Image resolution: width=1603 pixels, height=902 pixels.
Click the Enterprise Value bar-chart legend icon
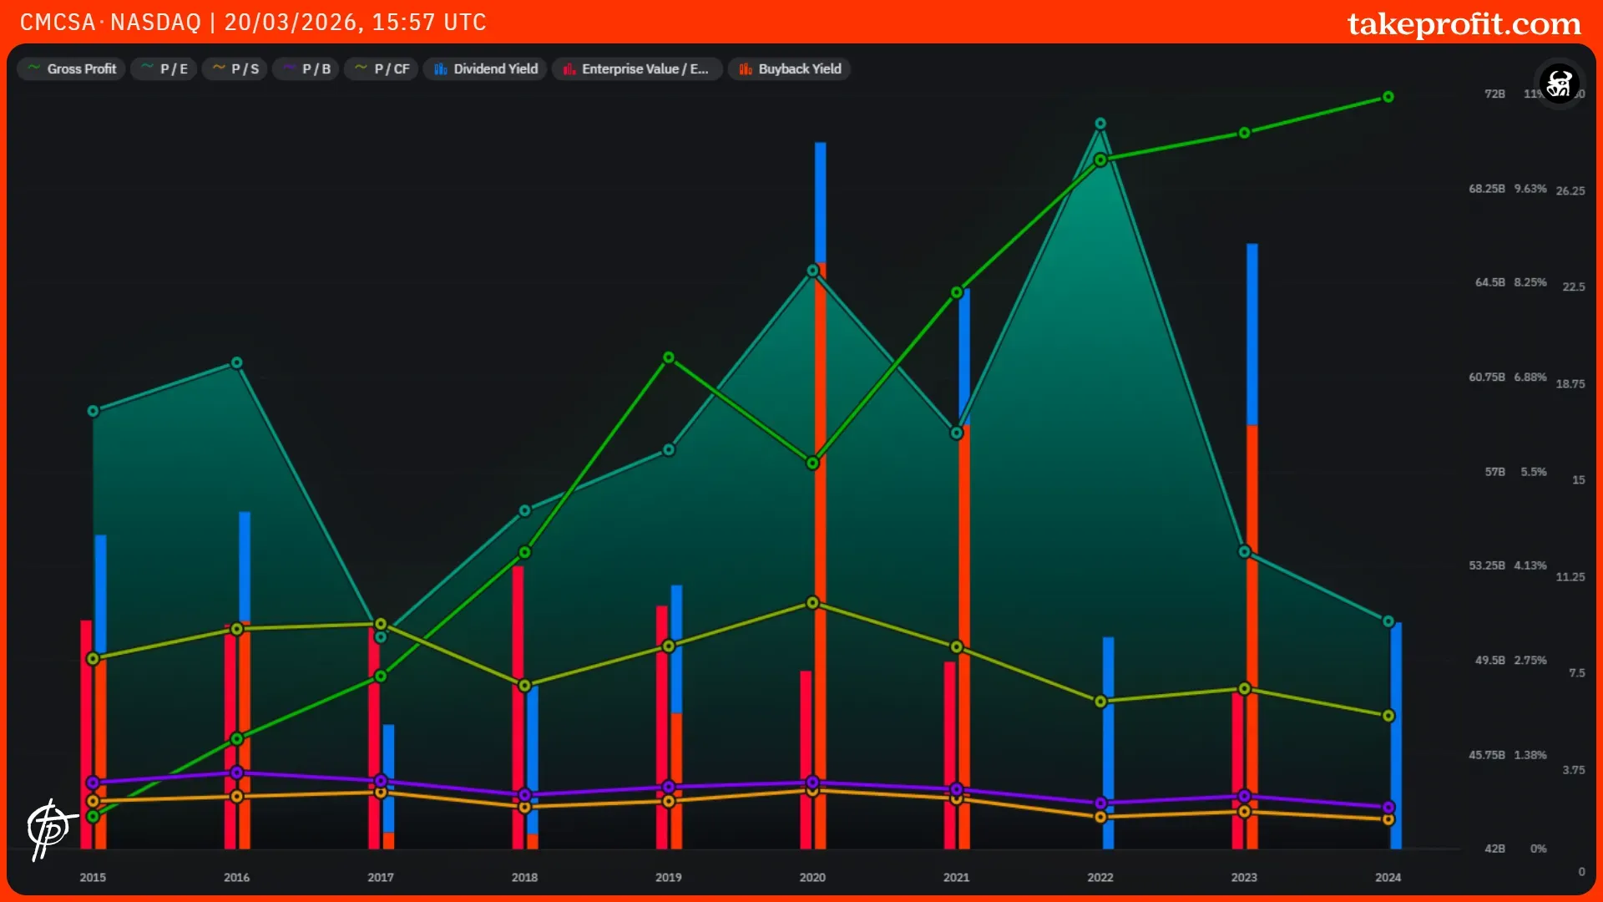click(x=569, y=69)
